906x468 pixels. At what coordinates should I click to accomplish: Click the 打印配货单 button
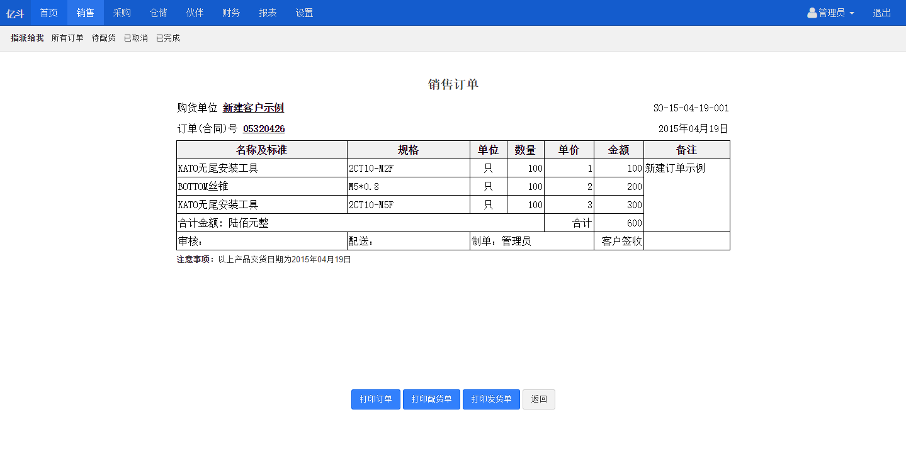pos(431,399)
